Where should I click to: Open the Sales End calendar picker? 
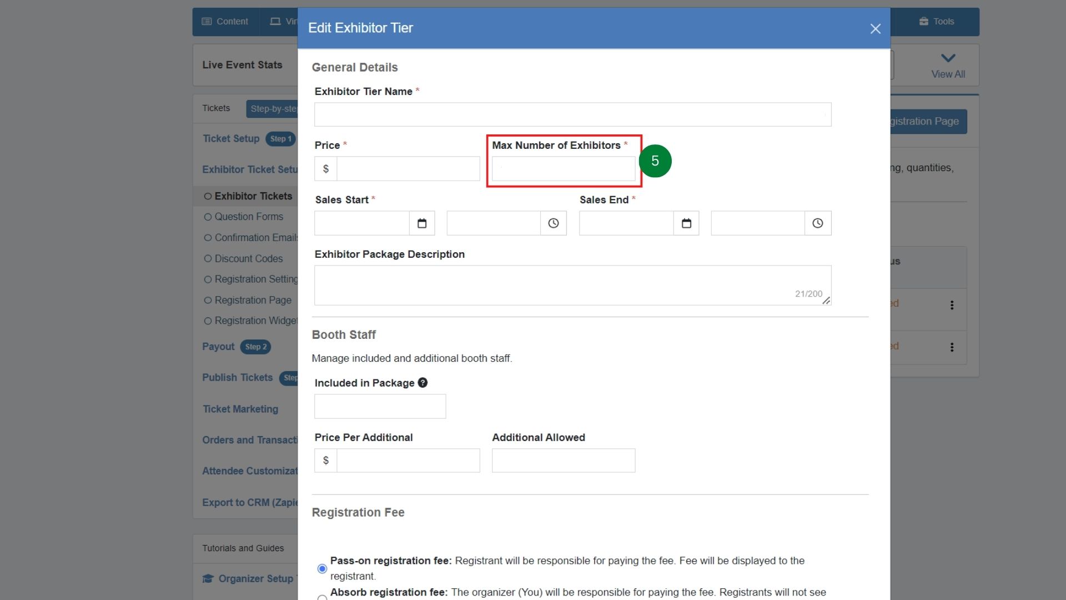[686, 223]
